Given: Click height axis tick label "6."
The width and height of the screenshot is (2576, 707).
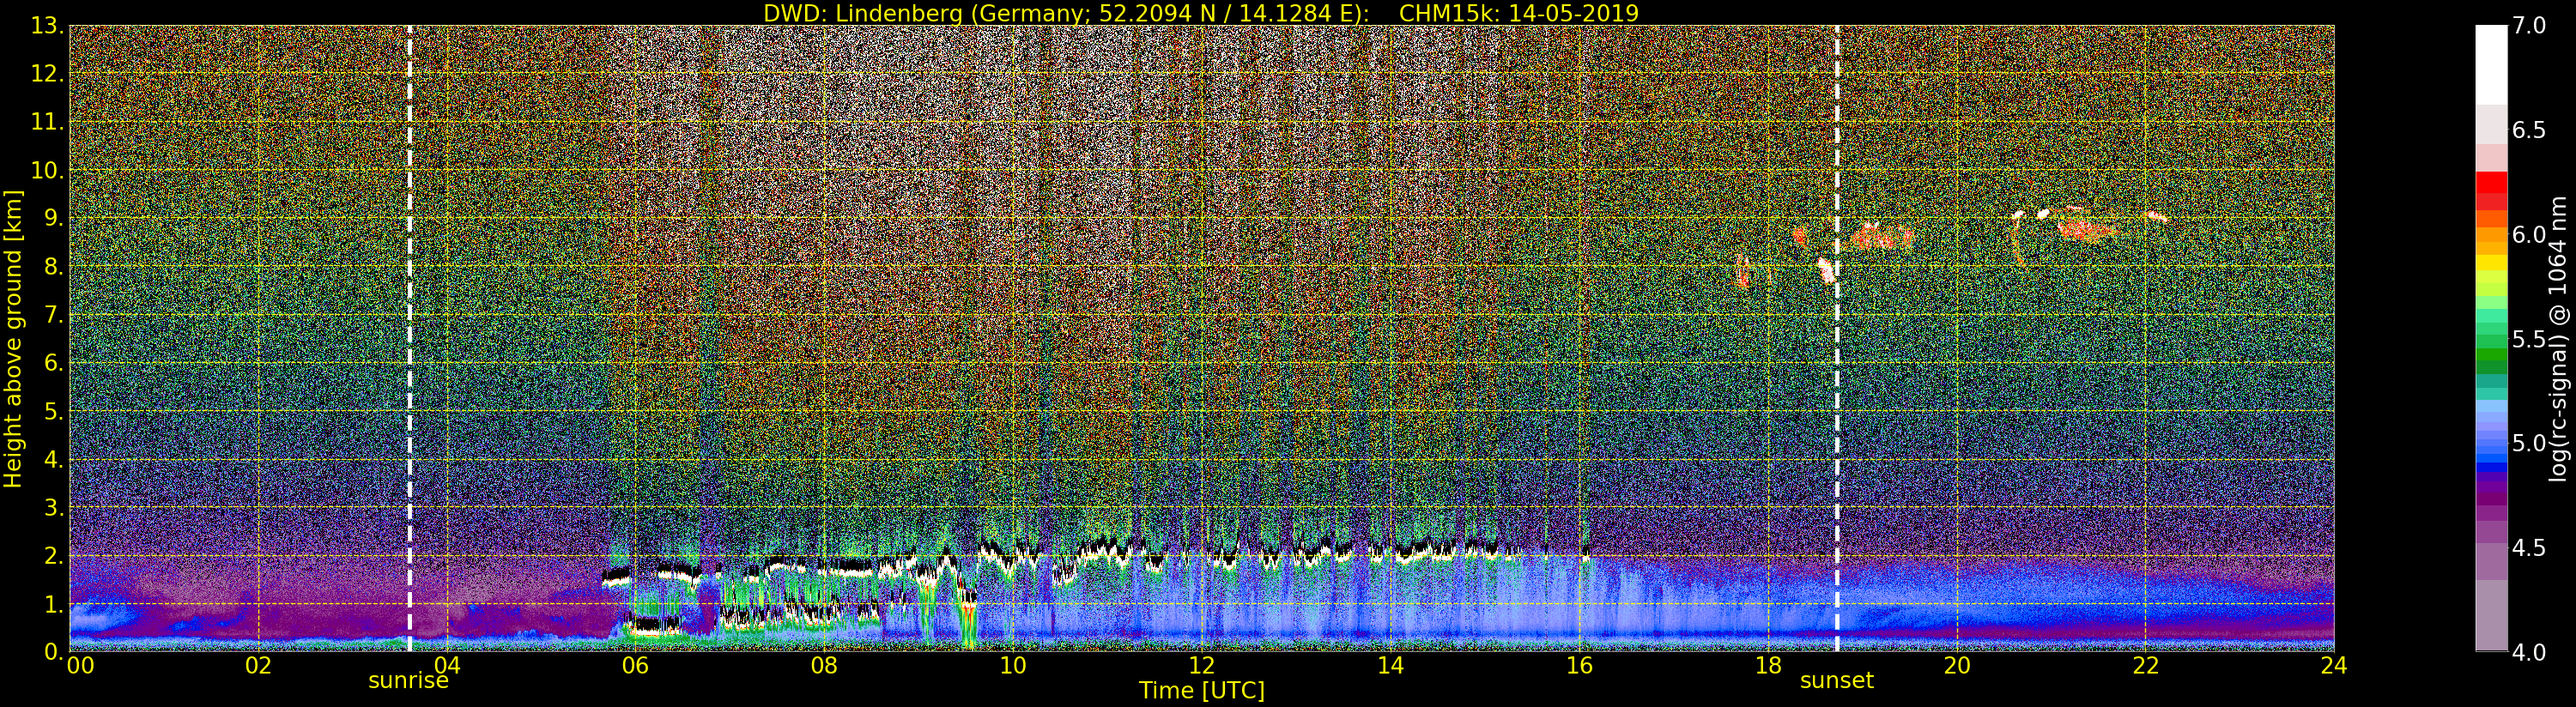Looking at the screenshot, I should click(x=53, y=363).
